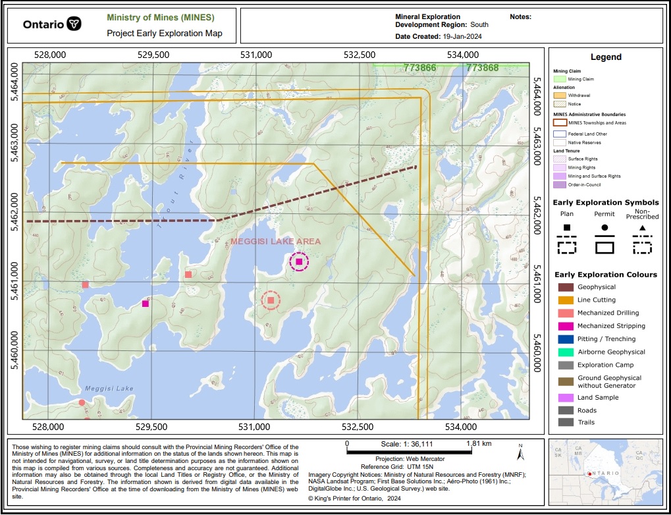Select the Pitting / Trenching blue swatch
Image resolution: width=671 pixels, height=515 pixels.
point(565,339)
